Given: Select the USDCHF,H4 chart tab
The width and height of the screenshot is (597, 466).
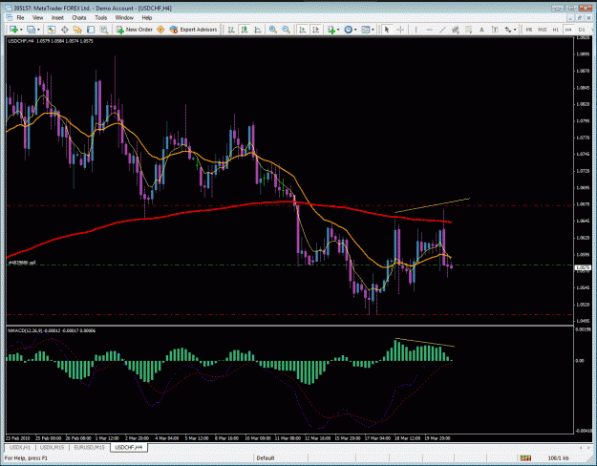Looking at the screenshot, I should 129,447.
